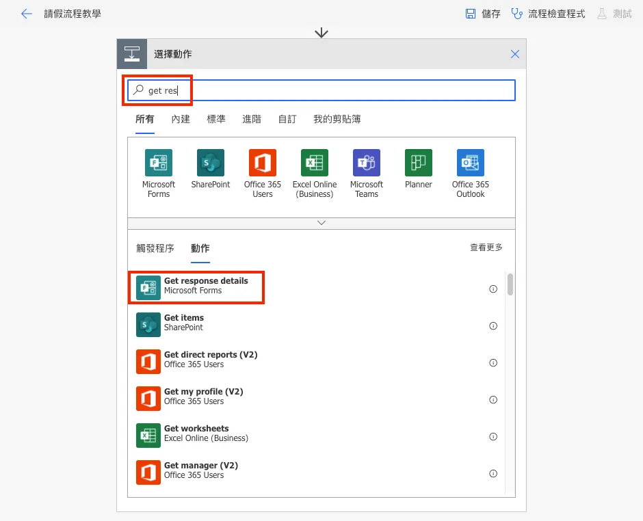Click the Office icon beside Get direct reports
The height and width of the screenshot is (521, 643).
[x=148, y=362]
